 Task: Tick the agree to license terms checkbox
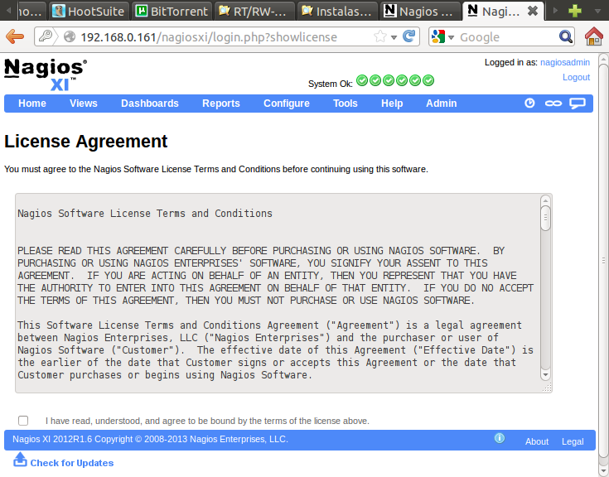coord(23,421)
